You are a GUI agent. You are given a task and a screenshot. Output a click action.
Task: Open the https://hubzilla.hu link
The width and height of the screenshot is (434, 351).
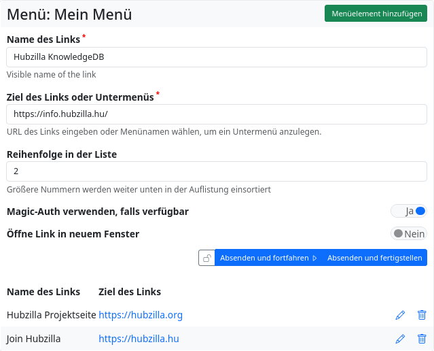click(x=139, y=339)
